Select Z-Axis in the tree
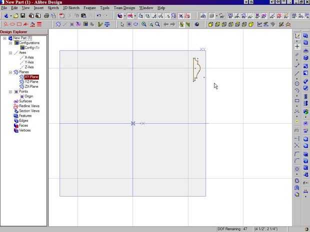This screenshot has height=232, width=310. (x=29, y=67)
